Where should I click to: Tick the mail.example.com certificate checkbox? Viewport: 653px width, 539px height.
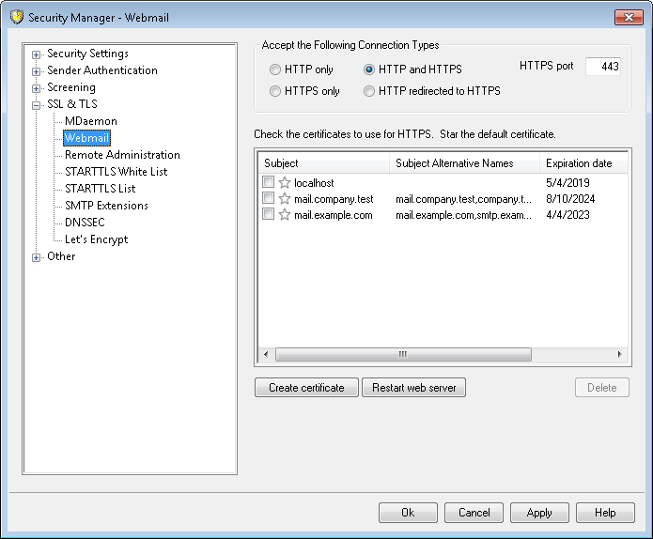(x=269, y=215)
